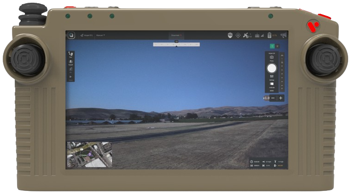Image resolution: width=350 pixels, height=196 pixels.
Task: Click the gimbal tilt slider
Action: (282, 72)
